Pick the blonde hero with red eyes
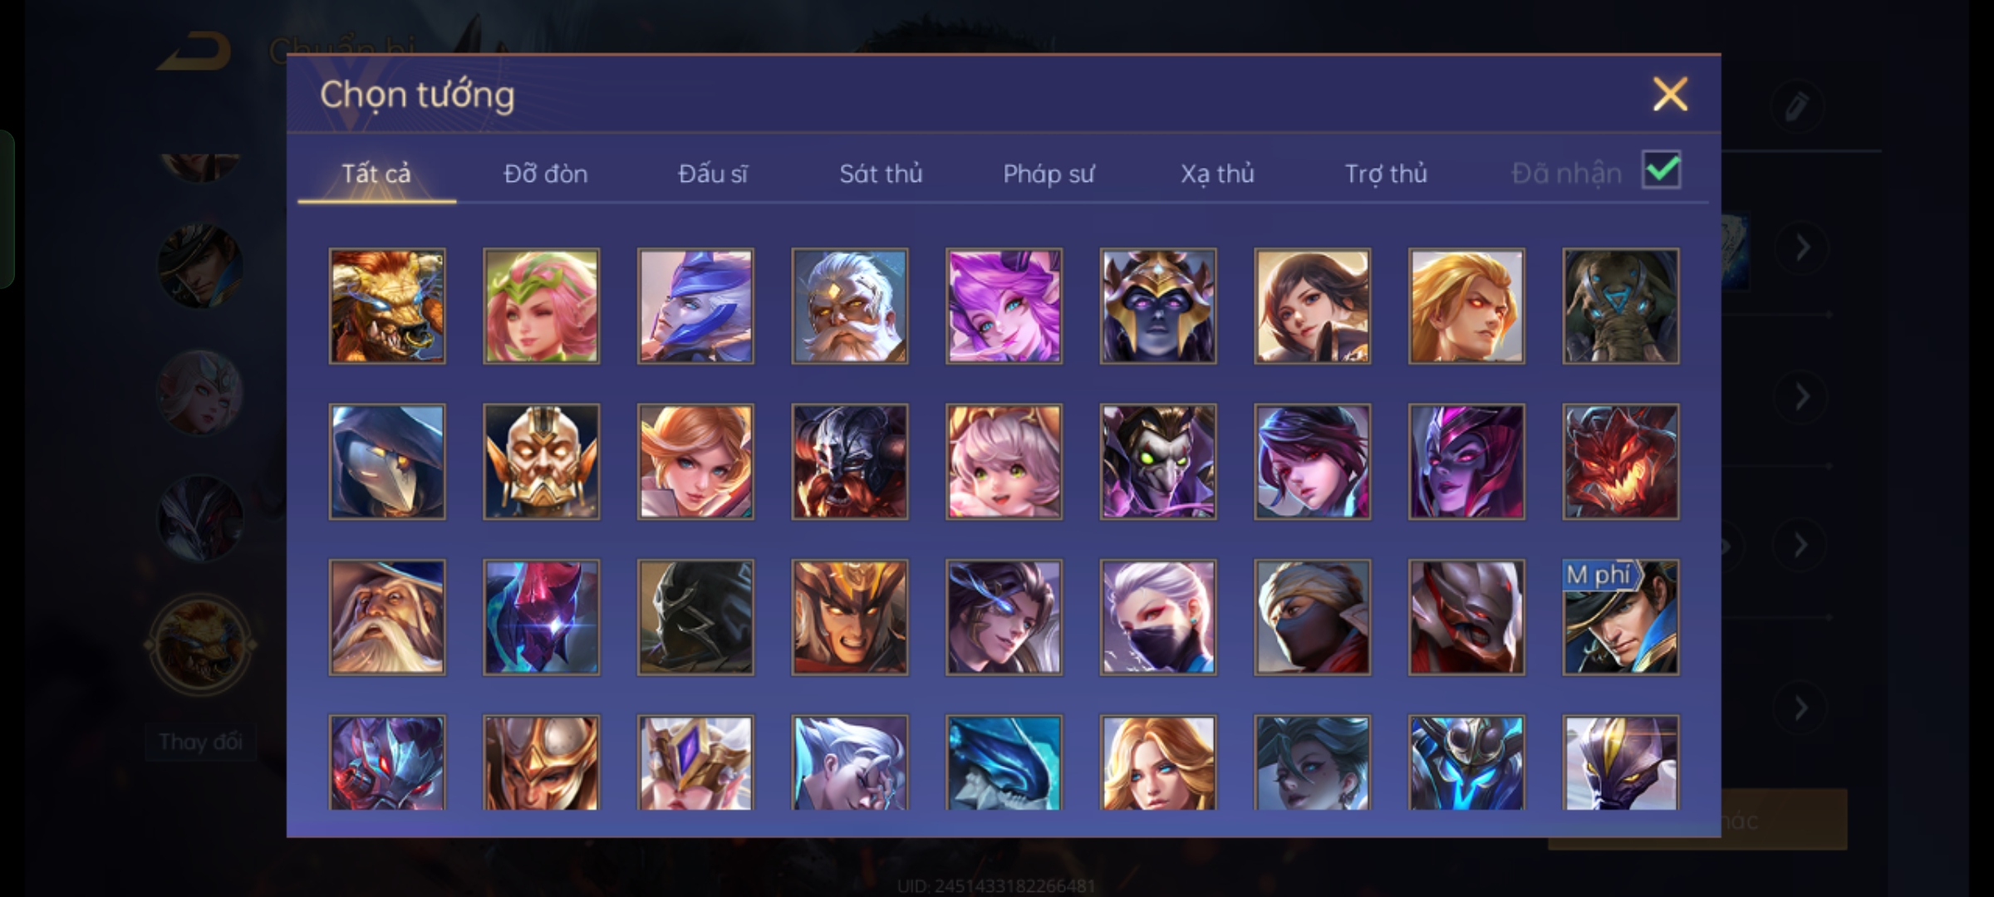Screen dimensions: 1994x897 1466,306
